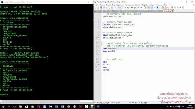Open the Запуск menu

(x=152, y=5)
